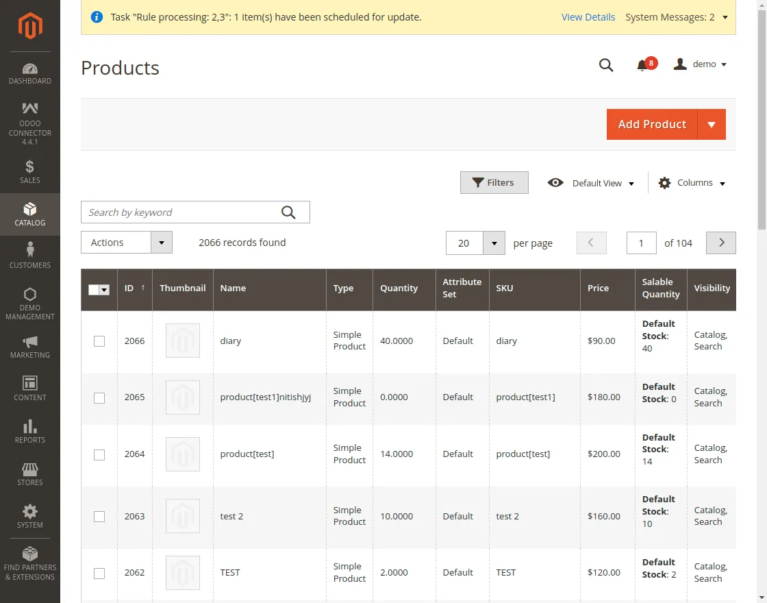
Task: Click the next page arrow
Action: tap(720, 243)
